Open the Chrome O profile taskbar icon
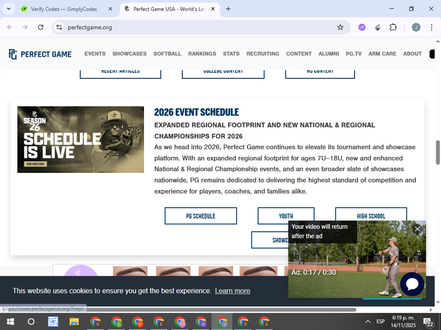 pyautogui.click(x=201, y=322)
